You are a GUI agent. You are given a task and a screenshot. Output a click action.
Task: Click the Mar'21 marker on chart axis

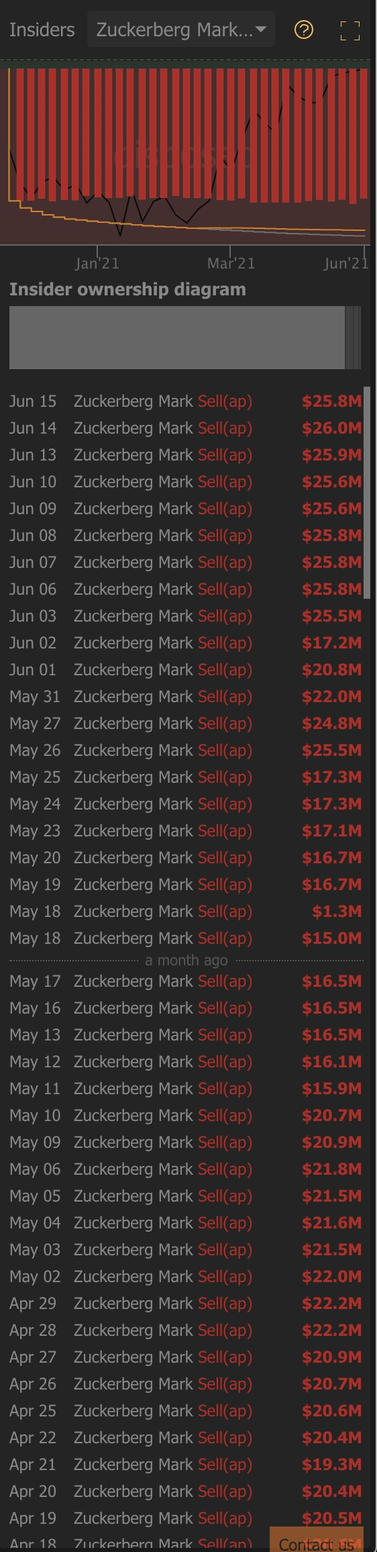(x=231, y=262)
